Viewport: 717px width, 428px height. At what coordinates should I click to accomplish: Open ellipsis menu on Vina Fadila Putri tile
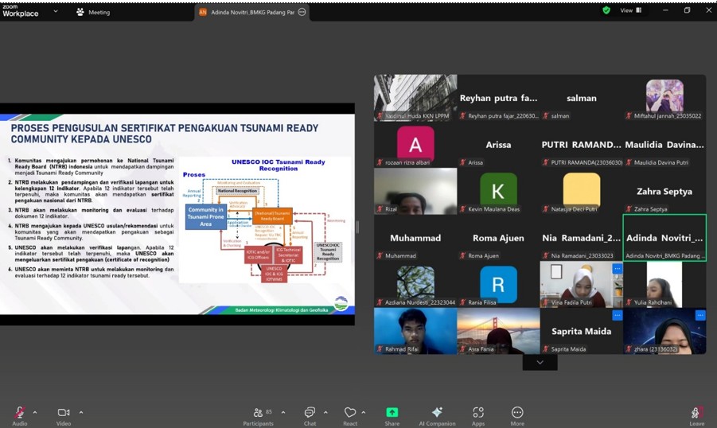coord(618,268)
